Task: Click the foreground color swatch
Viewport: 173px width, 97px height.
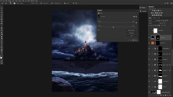Action: coord(1,58)
